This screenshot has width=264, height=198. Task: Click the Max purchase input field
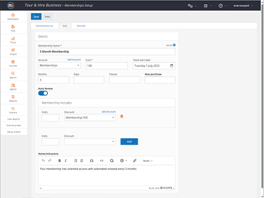click(160, 80)
